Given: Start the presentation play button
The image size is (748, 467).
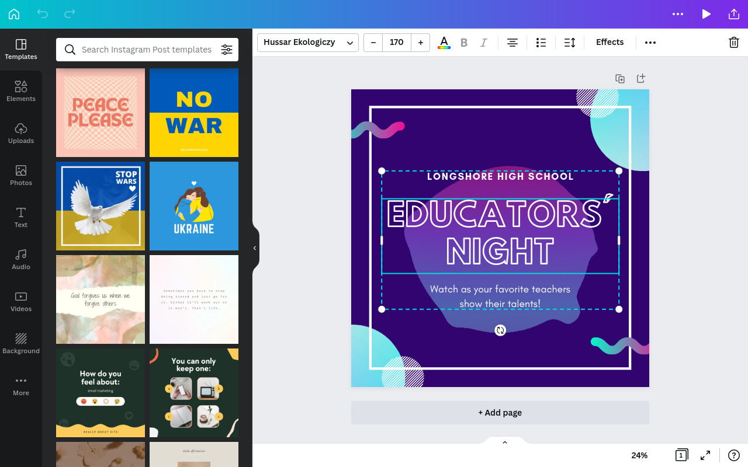Looking at the screenshot, I should click(x=706, y=14).
